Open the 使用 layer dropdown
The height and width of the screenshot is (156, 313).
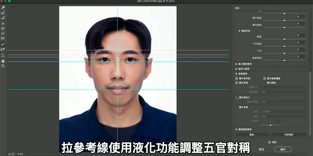(x=284, y=112)
